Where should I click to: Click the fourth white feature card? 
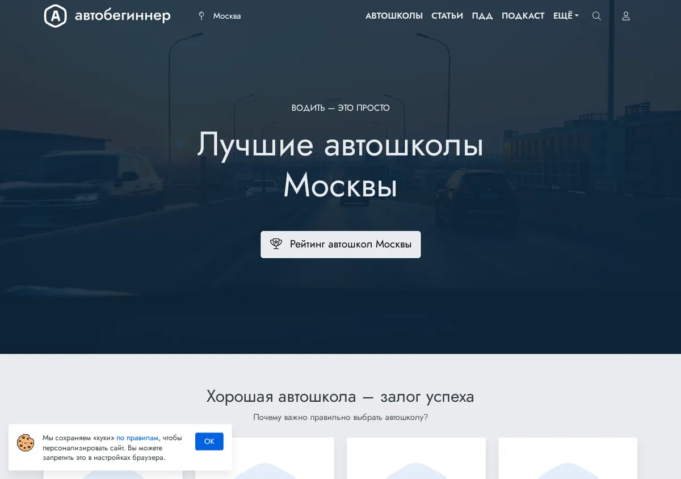click(x=567, y=458)
